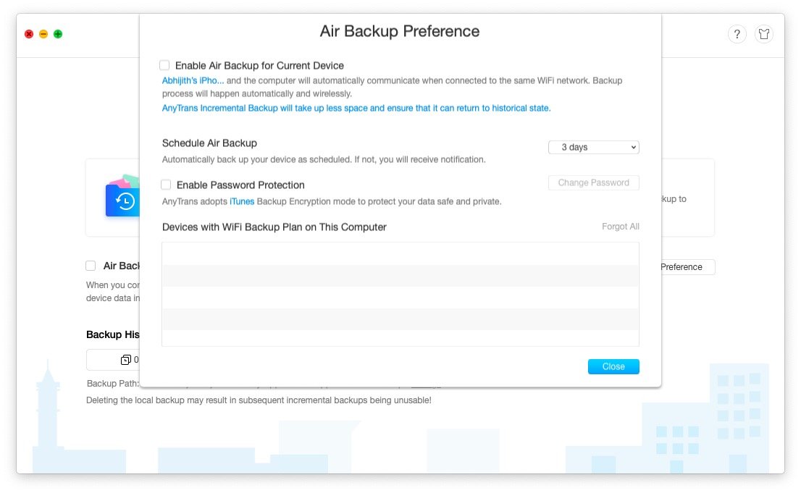Click the red window close button
Viewport: 801px width, 493px height.
tap(29, 34)
